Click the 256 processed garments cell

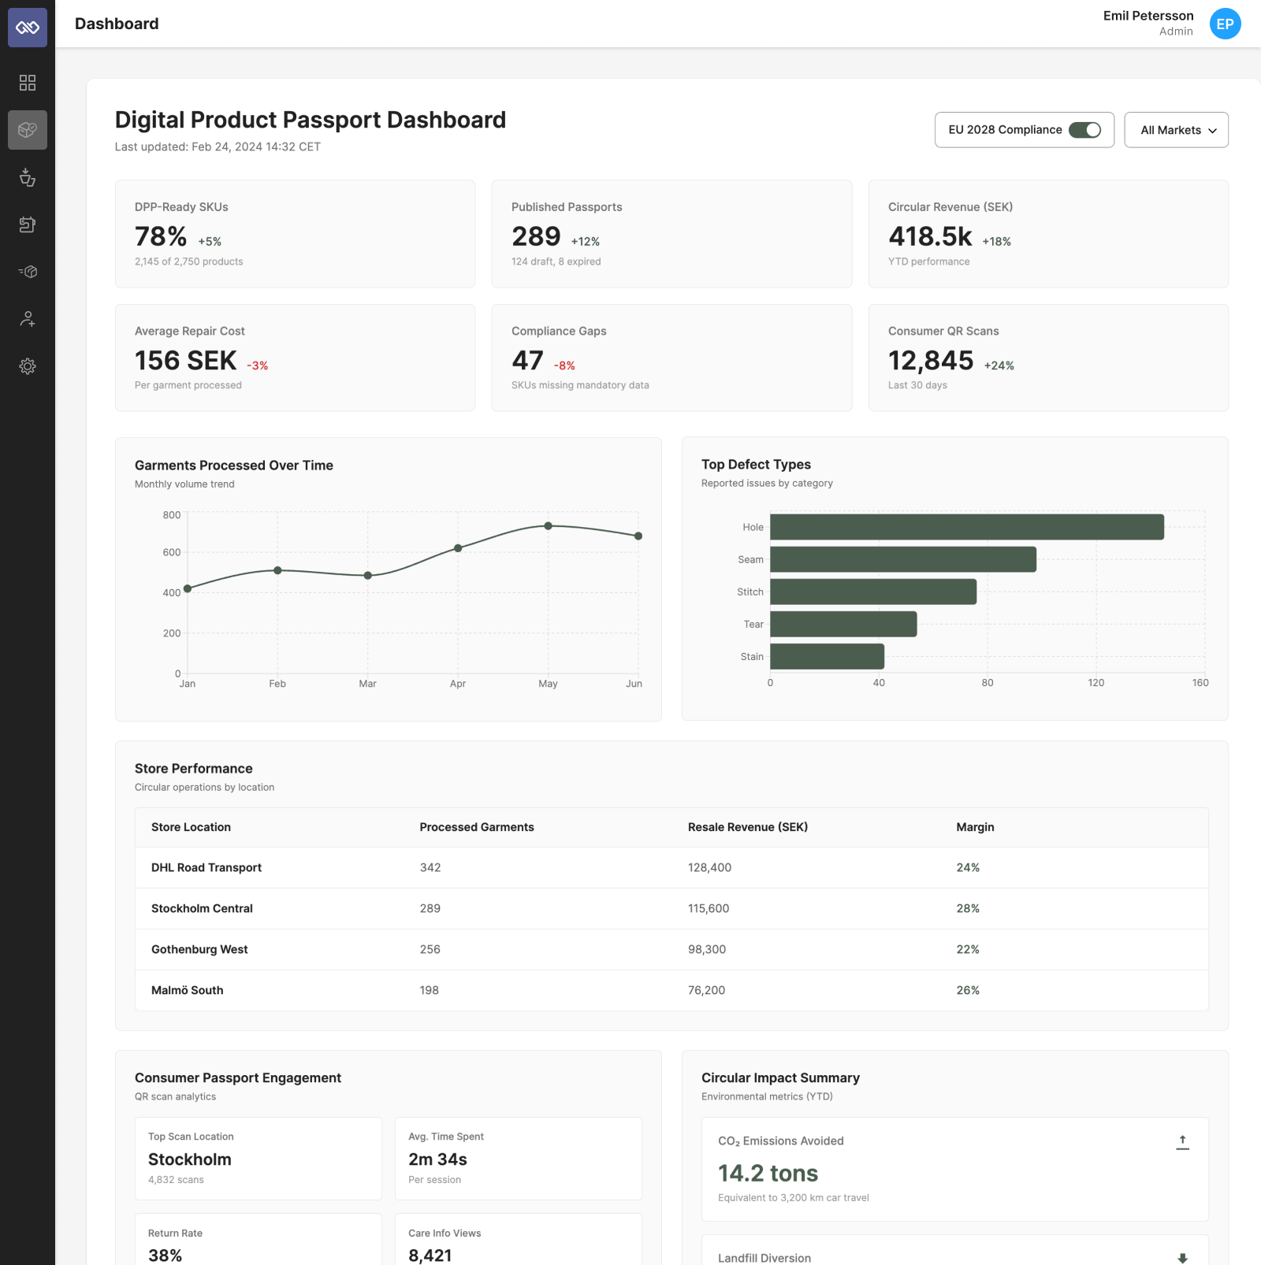point(430,949)
